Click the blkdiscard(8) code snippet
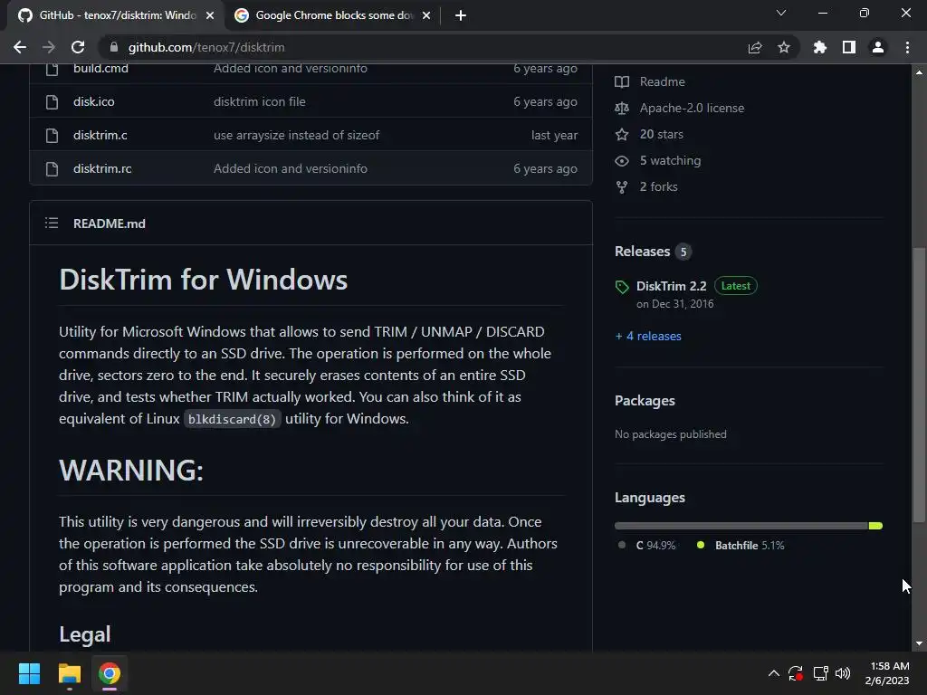The image size is (927, 695). pyautogui.click(x=232, y=420)
